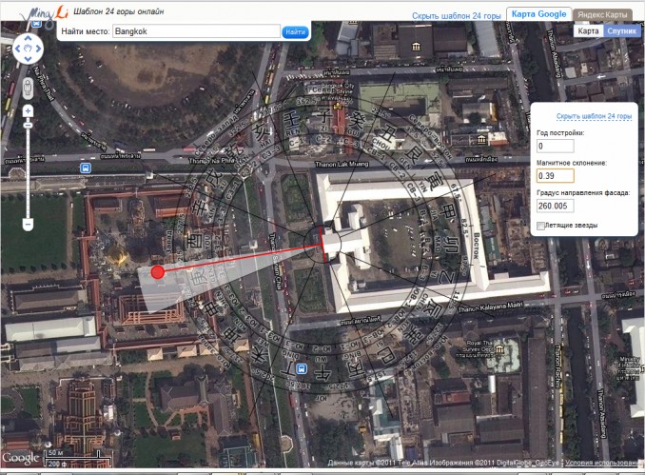Click the Восток label on the compass
Image resolution: width=645 pixels, height=475 pixels.
point(477,247)
